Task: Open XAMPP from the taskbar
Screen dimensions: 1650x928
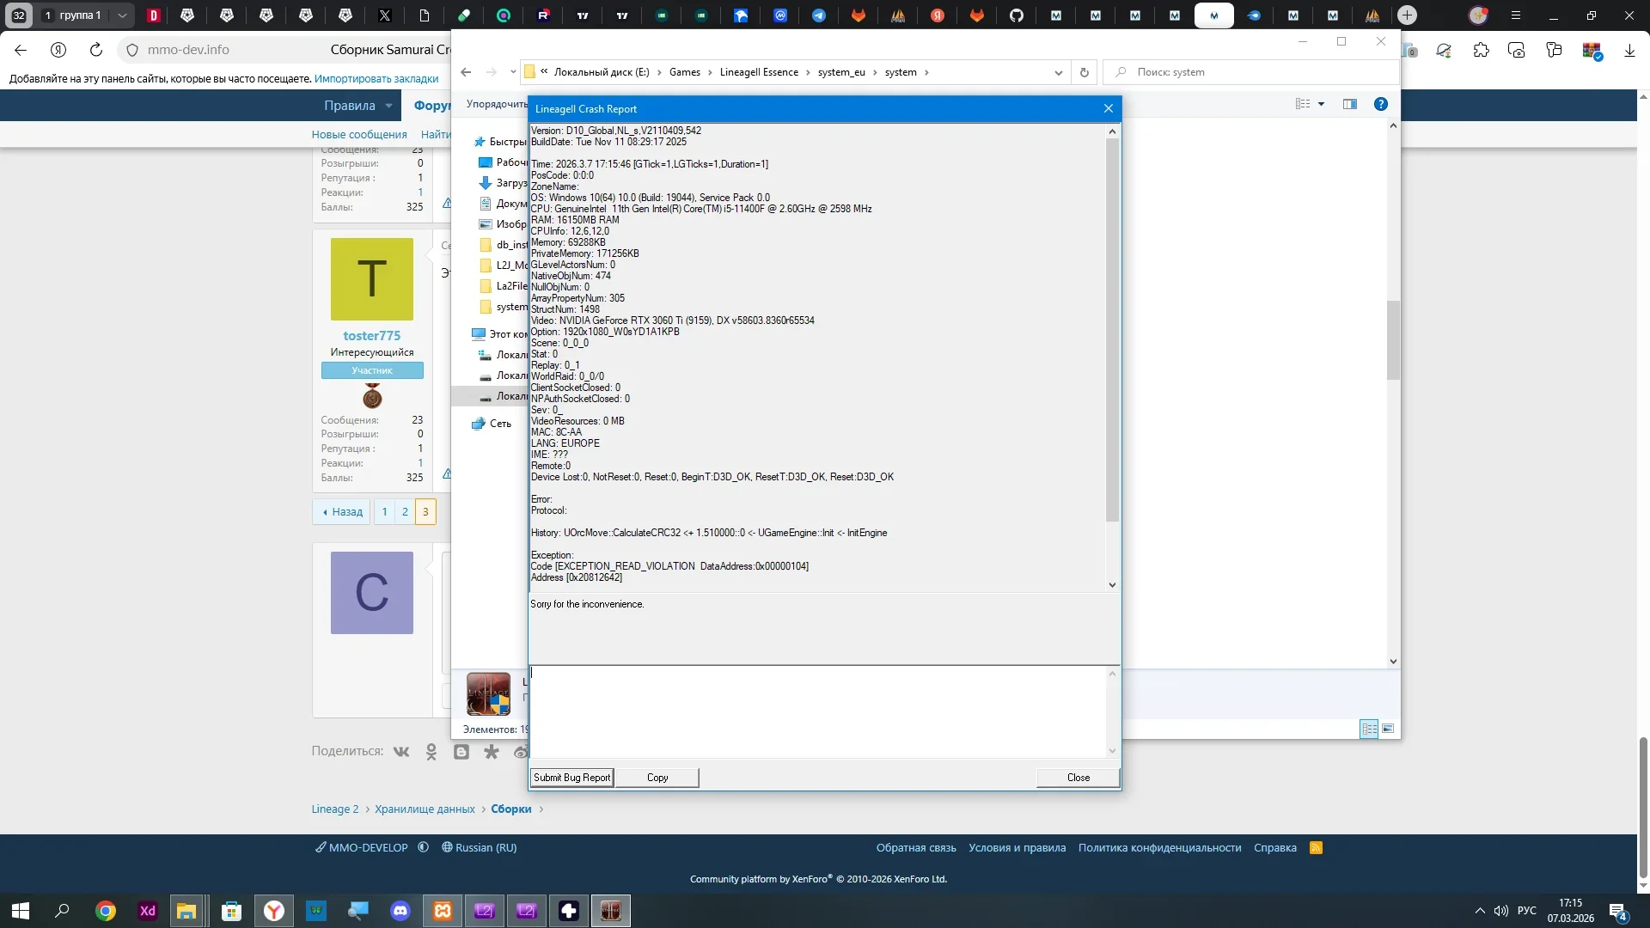Action: pos(443,911)
